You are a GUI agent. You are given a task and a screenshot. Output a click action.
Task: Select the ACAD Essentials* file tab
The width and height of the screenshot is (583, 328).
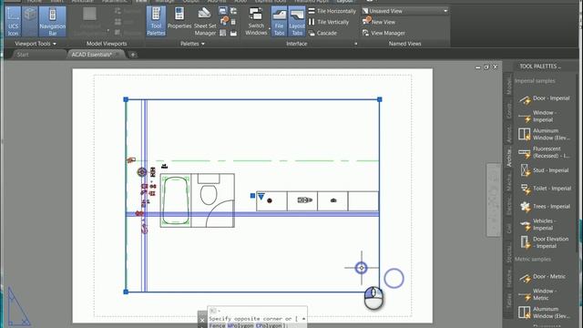[x=92, y=55]
